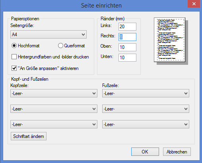
Task: Click the Schriftart ändern button
Action: point(29,136)
